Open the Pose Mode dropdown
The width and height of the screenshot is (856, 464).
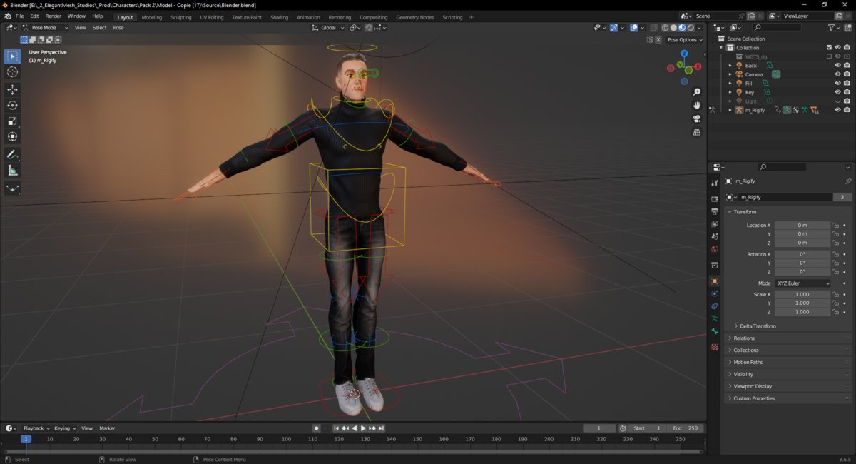tap(45, 28)
